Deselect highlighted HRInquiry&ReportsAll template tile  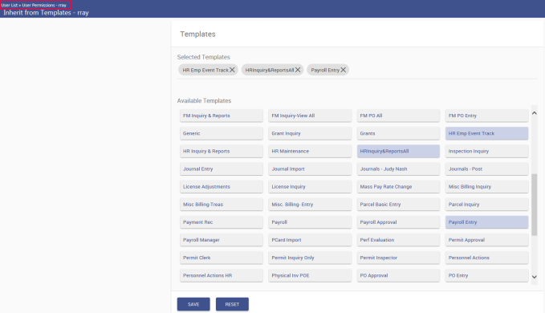(398, 151)
